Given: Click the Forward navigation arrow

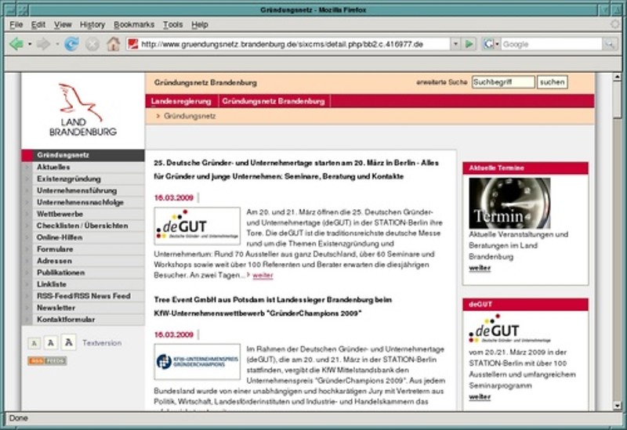Looking at the screenshot, I should [43, 44].
